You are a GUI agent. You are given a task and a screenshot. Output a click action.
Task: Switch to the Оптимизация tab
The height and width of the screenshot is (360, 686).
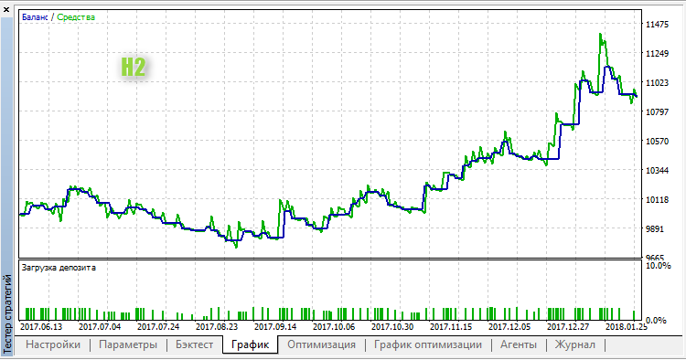(322, 344)
